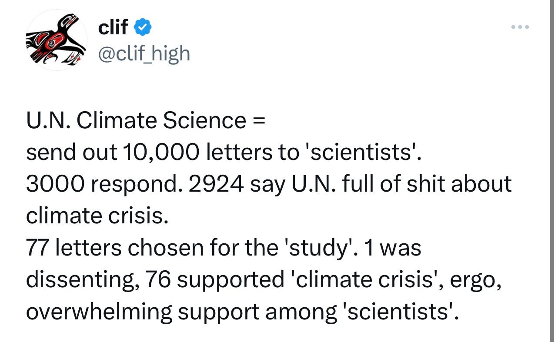This screenshot has width=558, height=342.
Task: Click the '3000 respond. 2924 say' line
Action: tap(269, 184)
